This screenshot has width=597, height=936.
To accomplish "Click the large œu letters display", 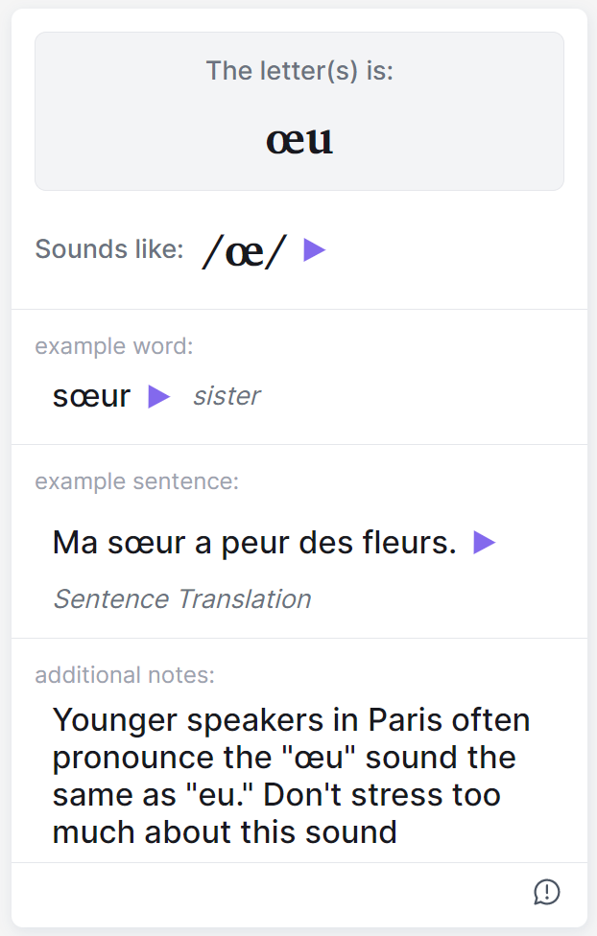I will click(299, 140).
